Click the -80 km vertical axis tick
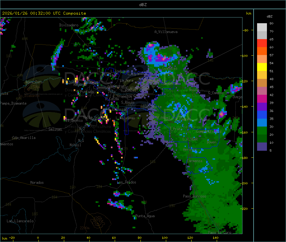The height and width of the screenshot is (242, 286). (246, 30)
